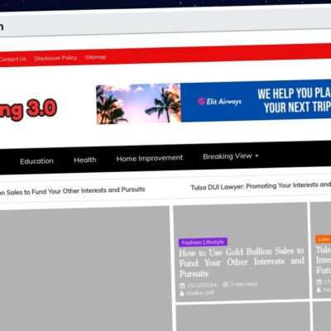The width and height of the screenshot is (331, 331).
Task: Click the site logo ending in 3.0
Action: click(28, 110)
